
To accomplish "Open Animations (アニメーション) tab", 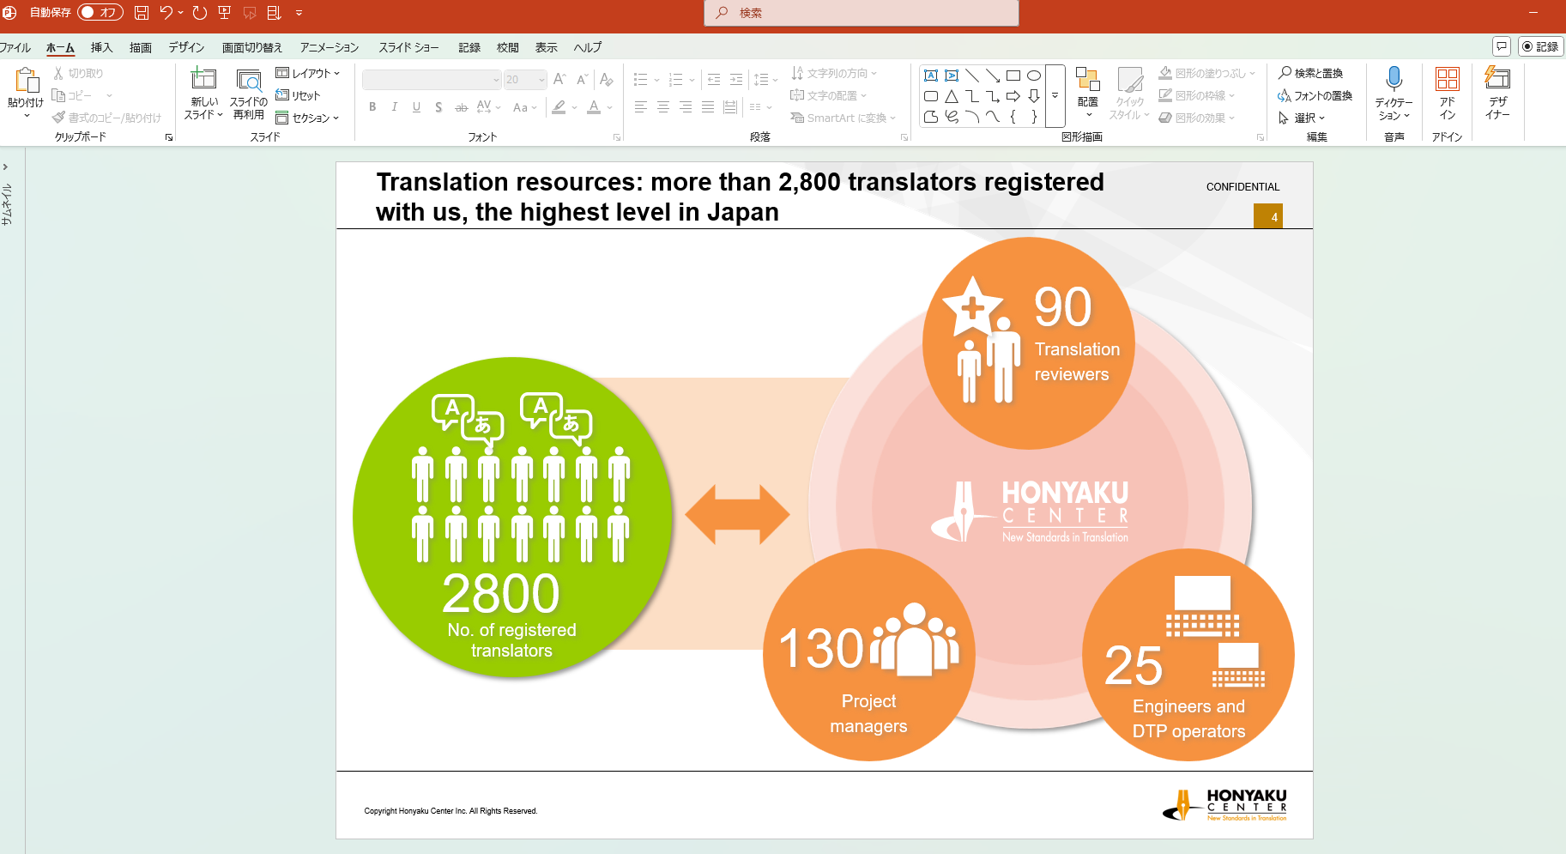I will pyautogui.click(x=330, y=47).
